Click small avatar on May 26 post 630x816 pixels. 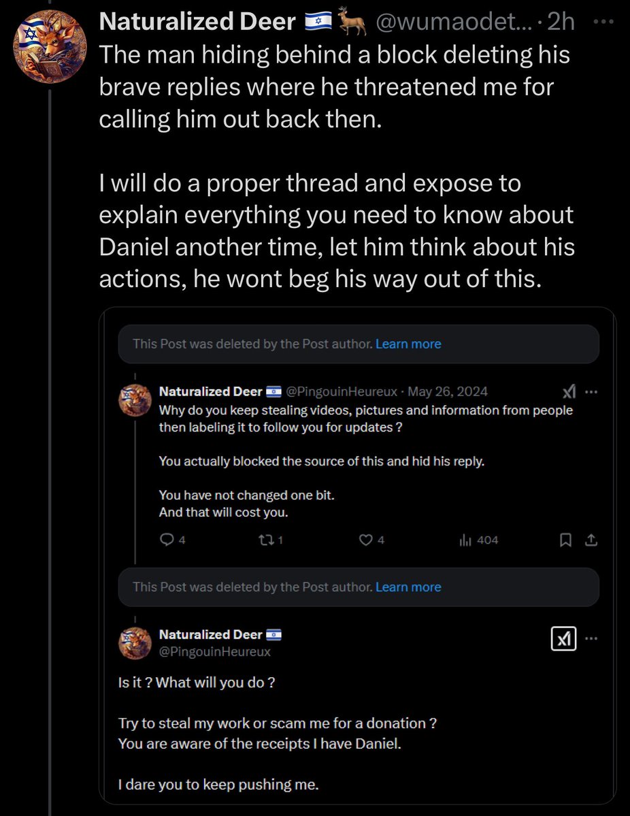pos(135,399)
